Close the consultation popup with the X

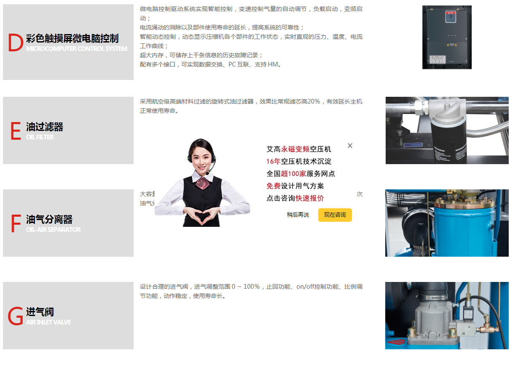click(350, 146)
